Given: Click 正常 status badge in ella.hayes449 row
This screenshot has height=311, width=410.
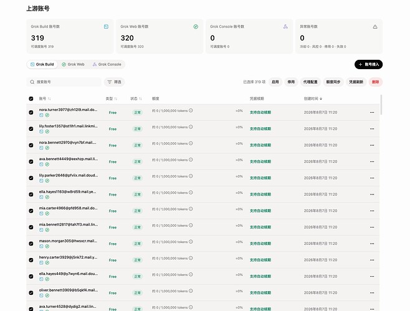Looking at the screenshot, I should [x=137, y=277].
